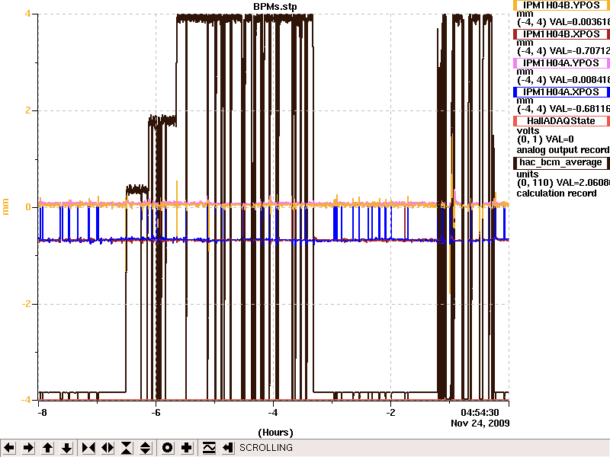The image size is (610, 457).
Task: Click the vertical diamond Y-zoom icon
Action: (146, 448)
